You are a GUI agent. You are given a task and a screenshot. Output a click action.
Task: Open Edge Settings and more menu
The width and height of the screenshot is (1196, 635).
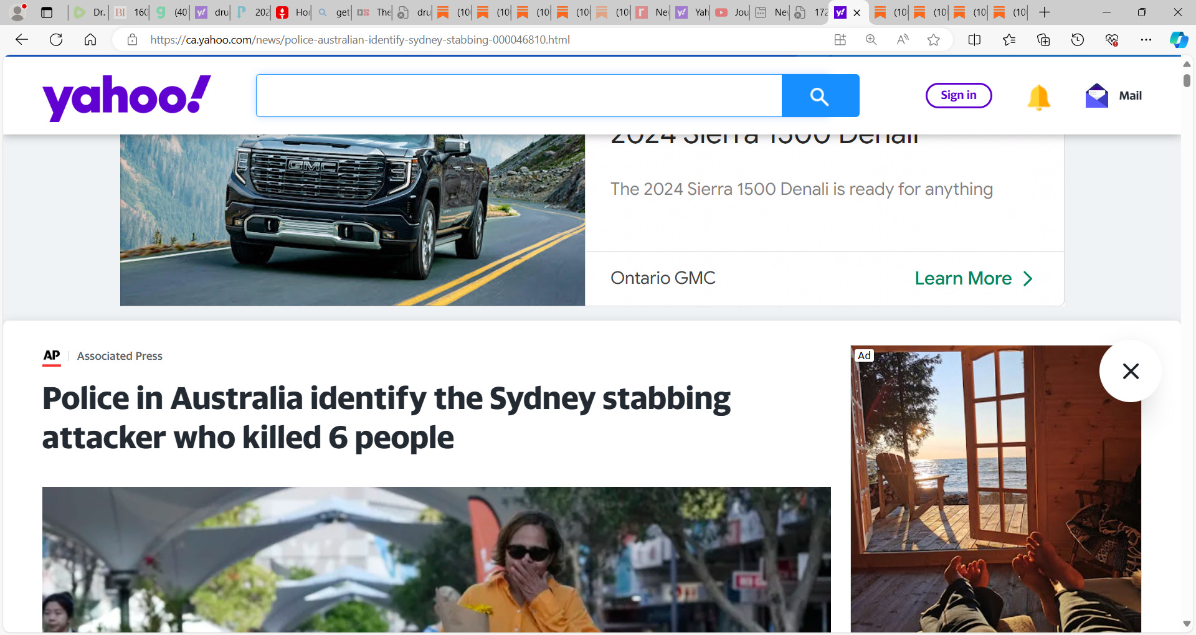[1146, 40]
